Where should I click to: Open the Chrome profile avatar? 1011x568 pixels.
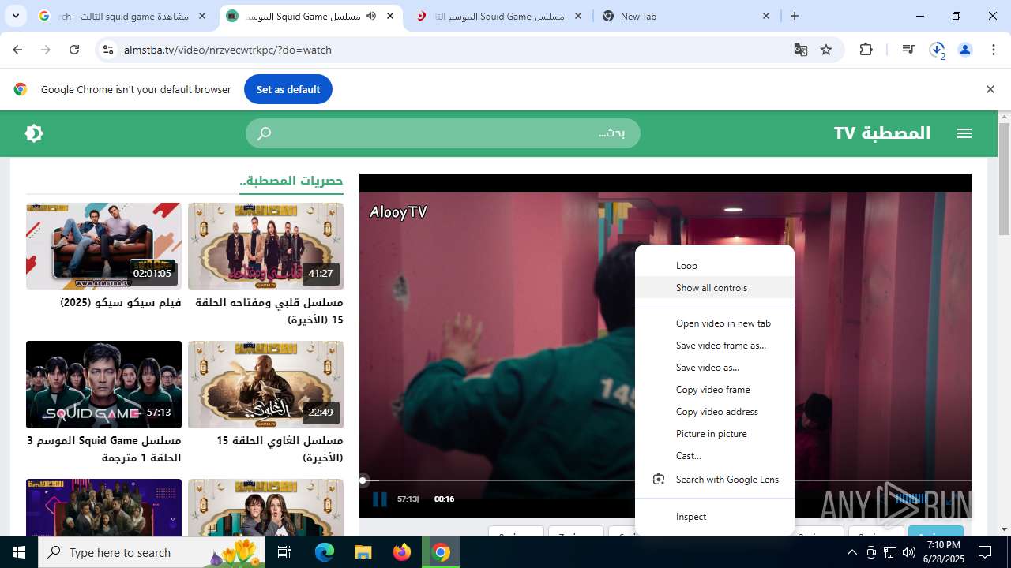click(965, 50)
